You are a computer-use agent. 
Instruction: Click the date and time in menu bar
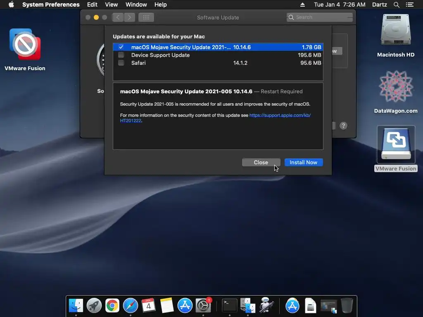pos(340,5)
